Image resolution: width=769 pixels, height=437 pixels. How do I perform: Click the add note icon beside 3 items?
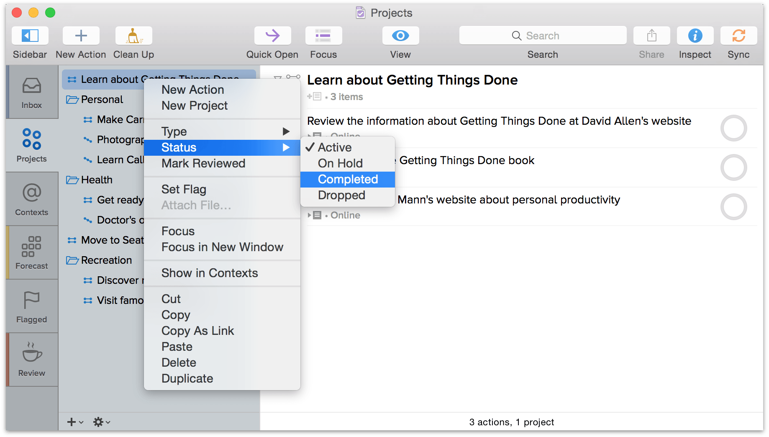coord(314,97)
